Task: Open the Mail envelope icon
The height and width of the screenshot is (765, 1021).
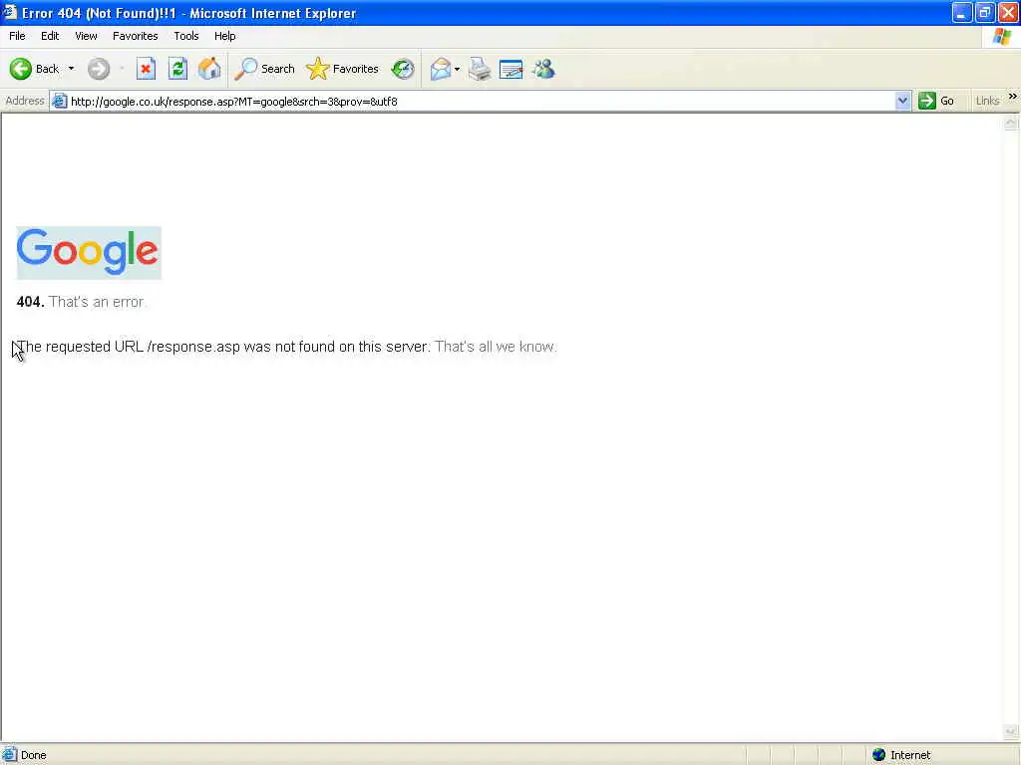Action: point(441,69)
